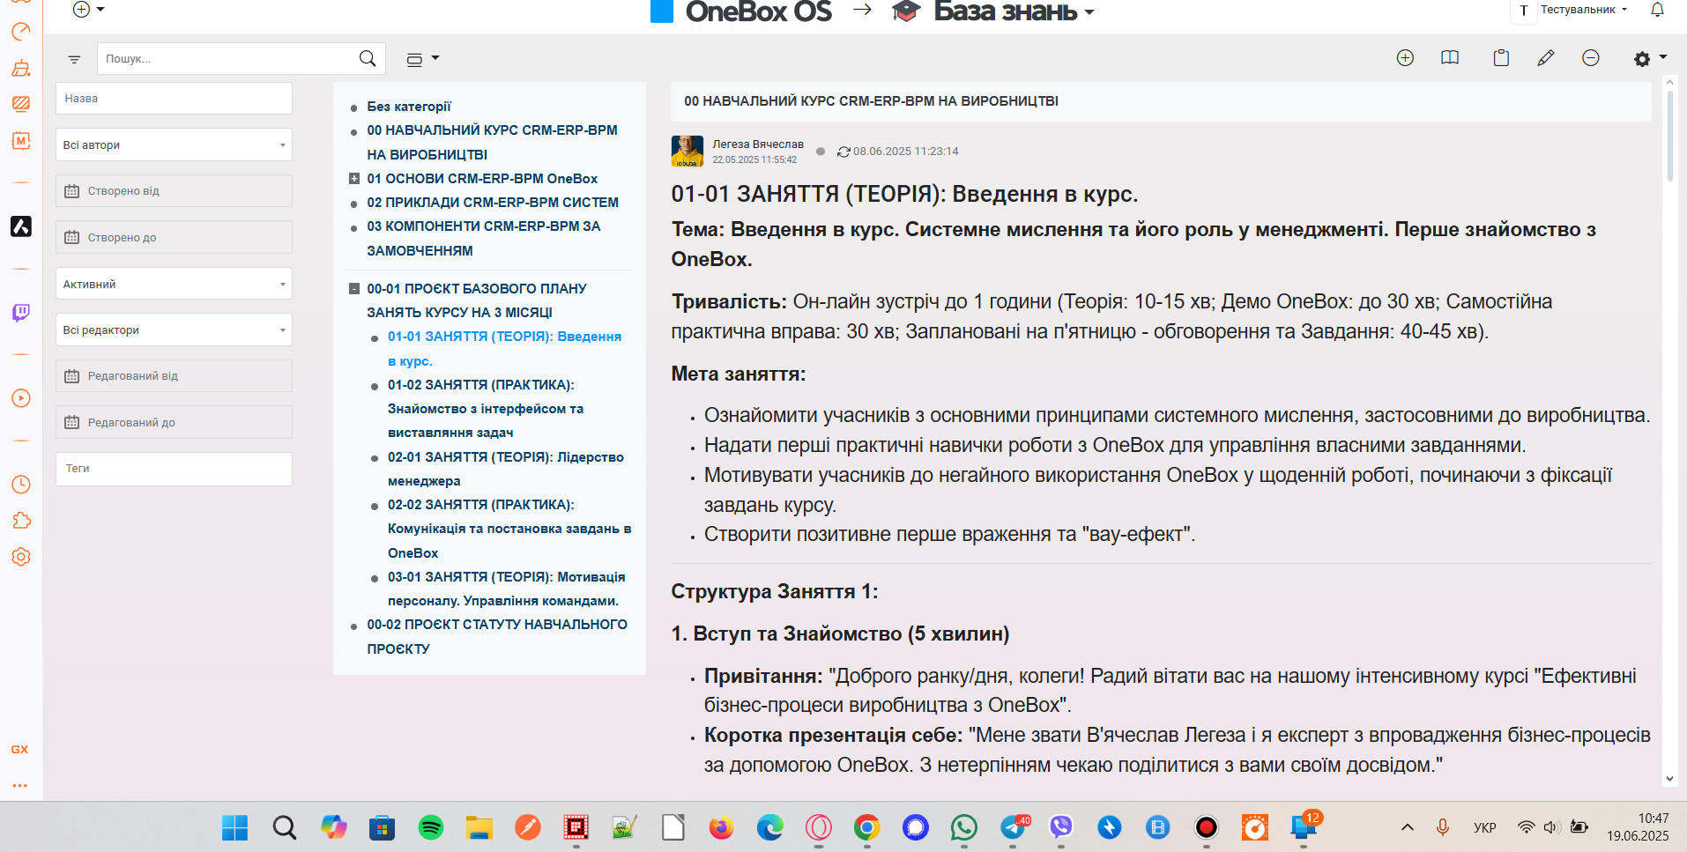The image size is (1687, 852).
Task: Open the Редагований від date field
Action: pyautogui.click(x=174, y=376)
